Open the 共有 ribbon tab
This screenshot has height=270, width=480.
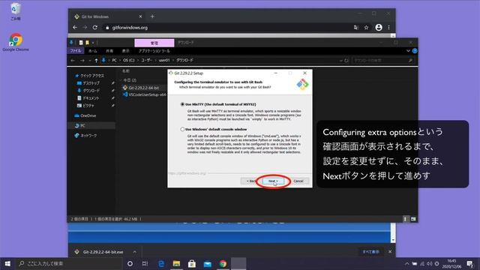pos(109,51)
